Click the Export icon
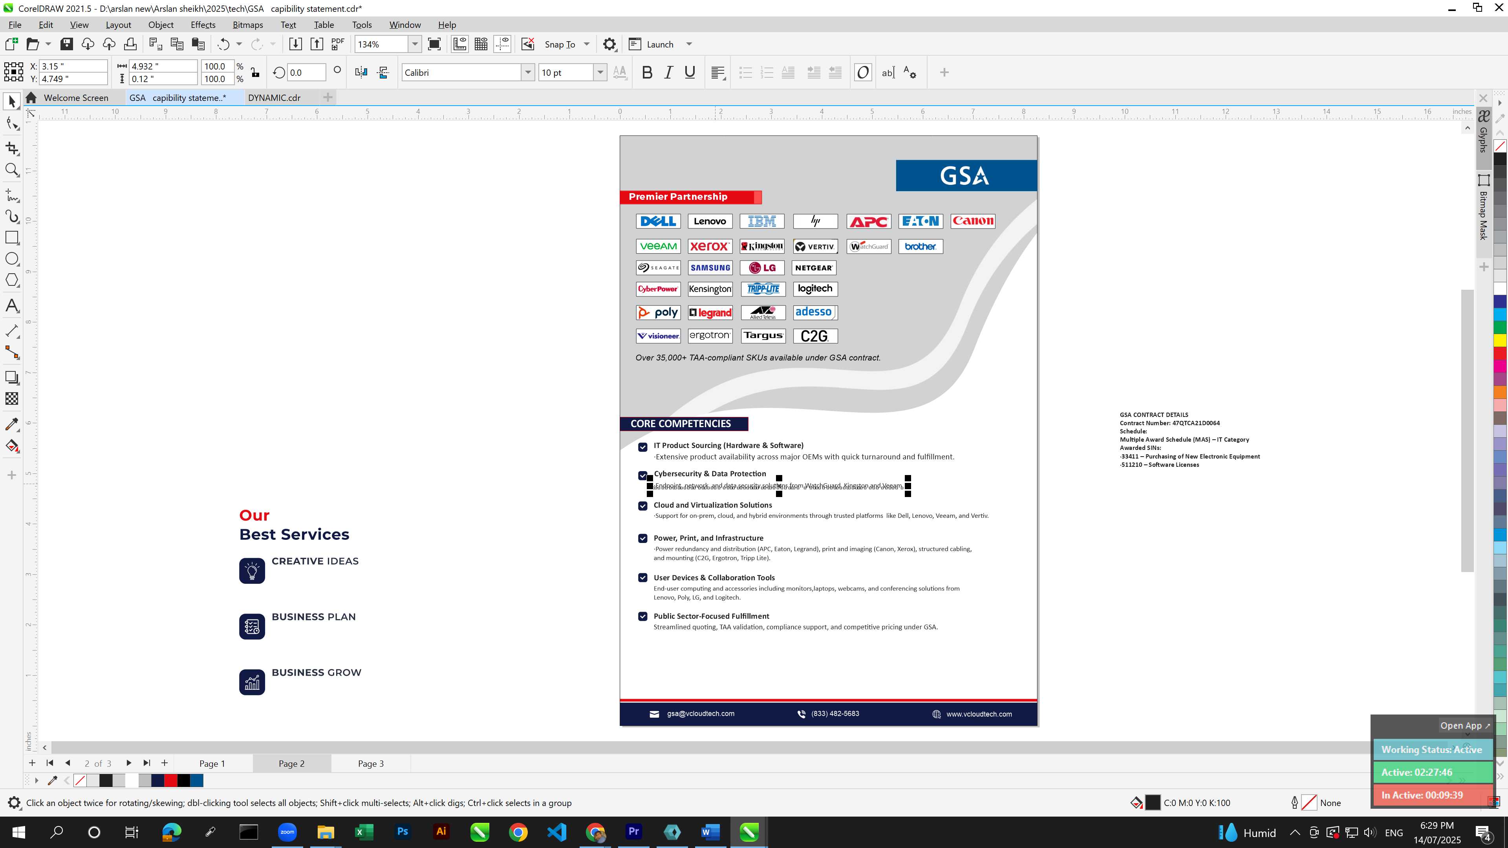Image resolution: width=1508 pixels, height=848 pixels. click(316, 44)
